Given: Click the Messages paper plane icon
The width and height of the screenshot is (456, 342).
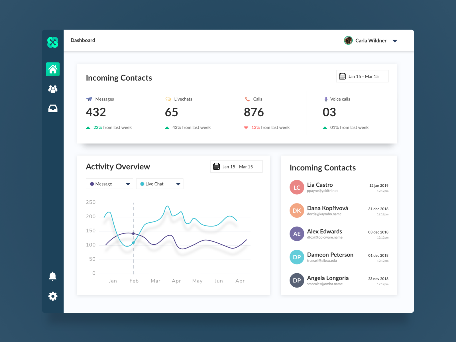Looking at the screenshot, I should pyautogui.click(x=89, y=99).
